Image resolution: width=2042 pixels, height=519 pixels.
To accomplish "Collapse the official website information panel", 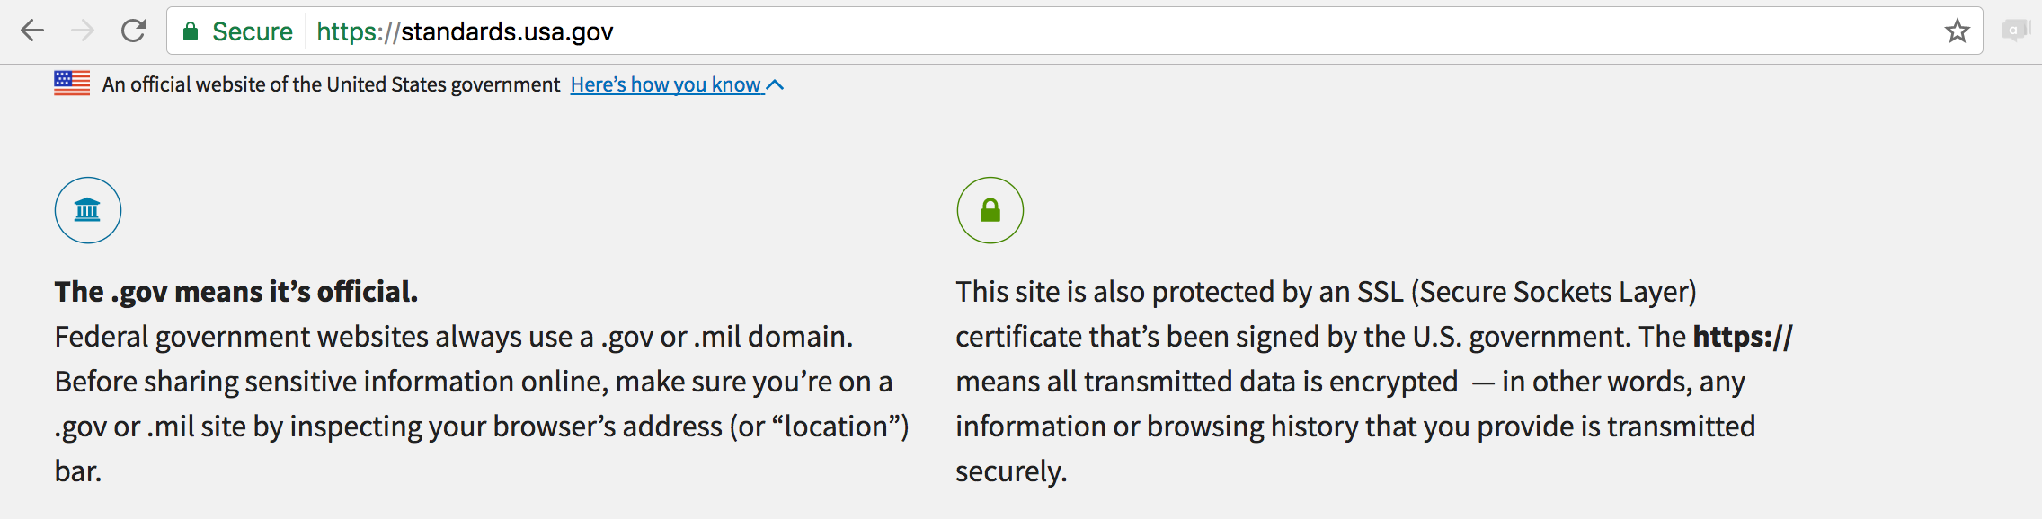I will point(775,84).
